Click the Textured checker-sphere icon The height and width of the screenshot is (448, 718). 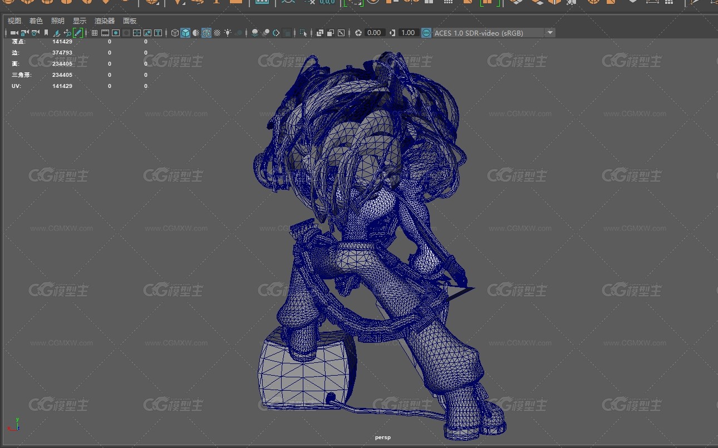click(x=217, y=33)
